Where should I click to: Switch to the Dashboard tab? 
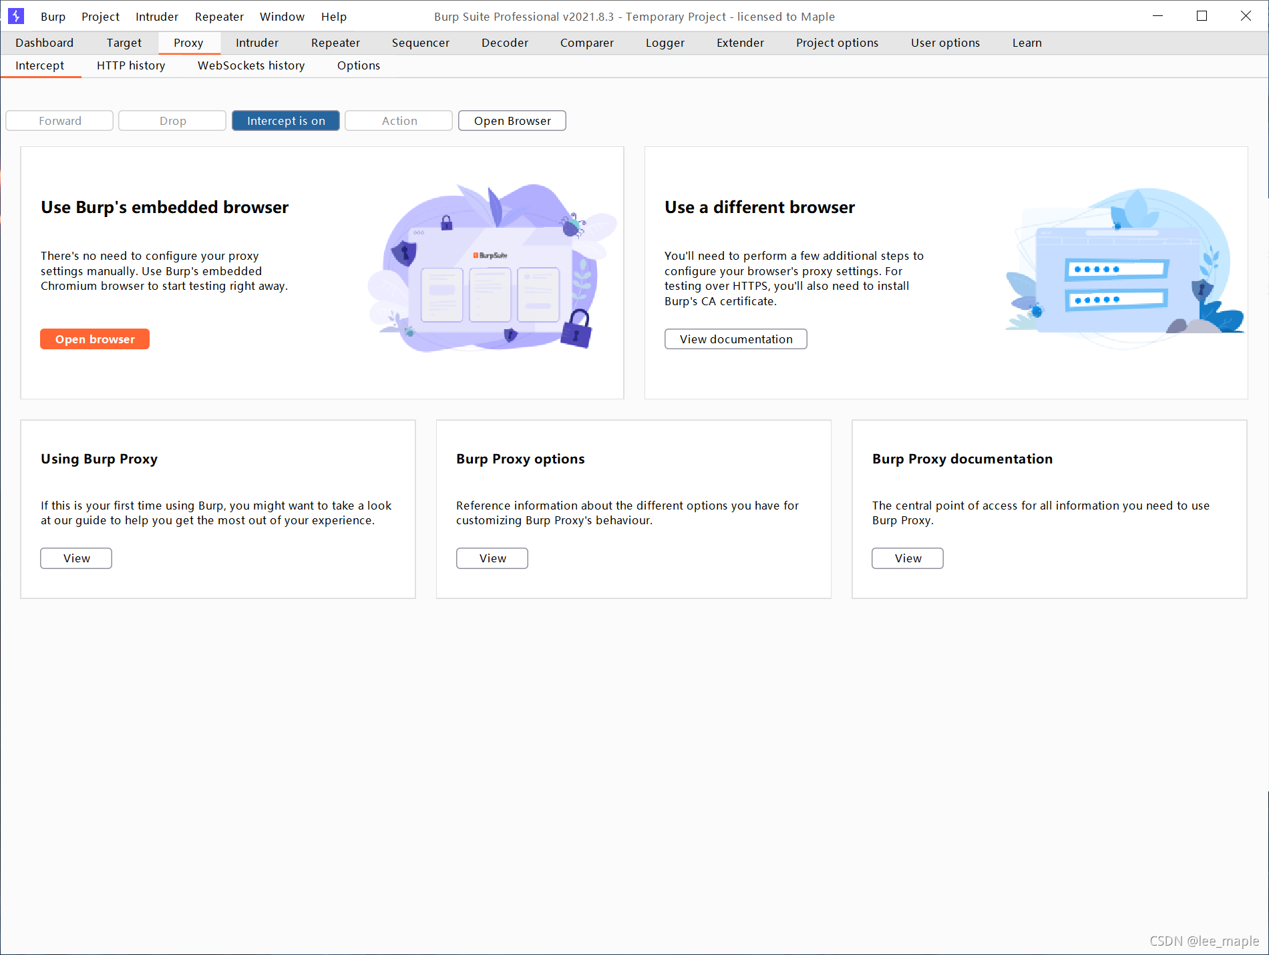45,43
